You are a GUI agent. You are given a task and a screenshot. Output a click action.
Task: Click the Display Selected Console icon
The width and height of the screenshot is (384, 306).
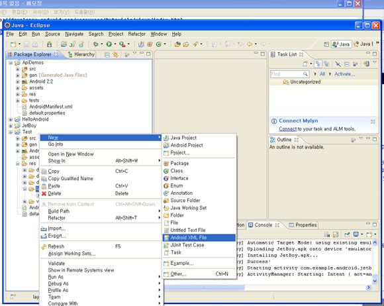pyautogui.click(x=356, y=234)
